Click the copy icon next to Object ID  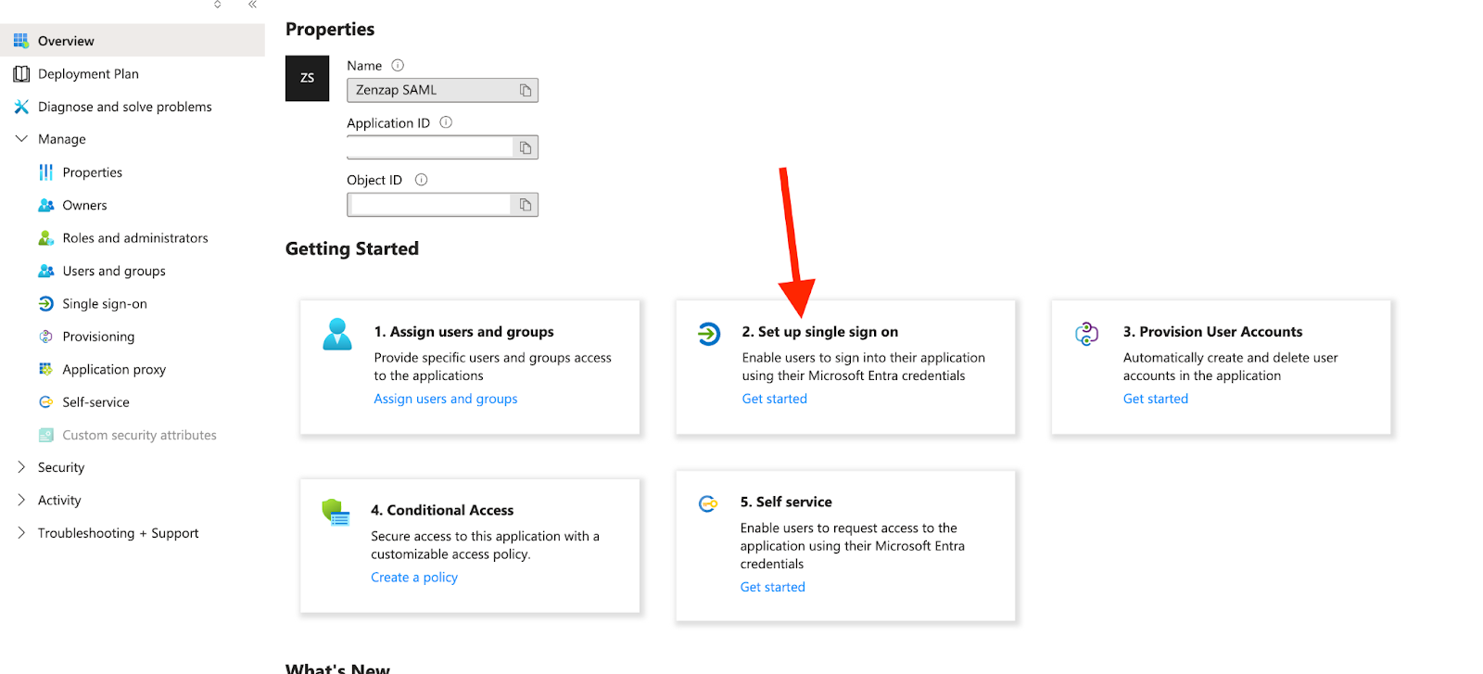[525, 204]
